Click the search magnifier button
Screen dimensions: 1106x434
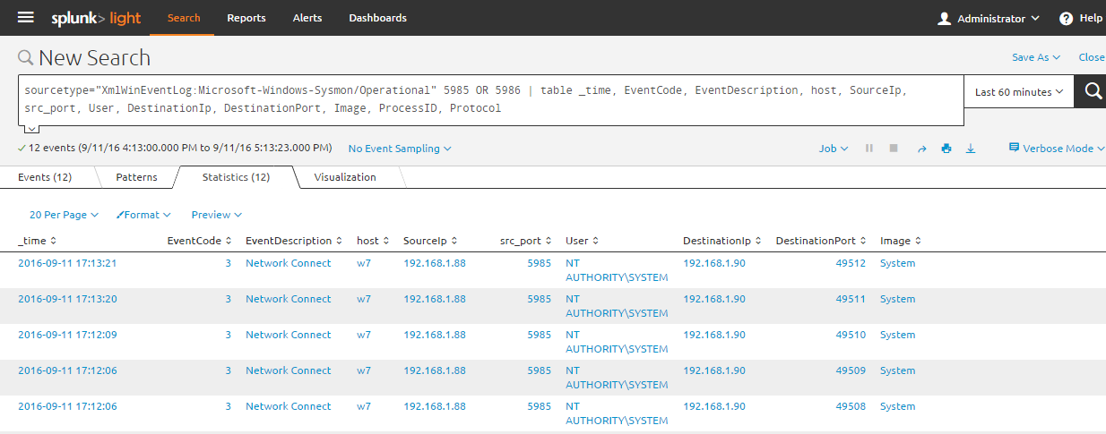[x=1093, y=91]
